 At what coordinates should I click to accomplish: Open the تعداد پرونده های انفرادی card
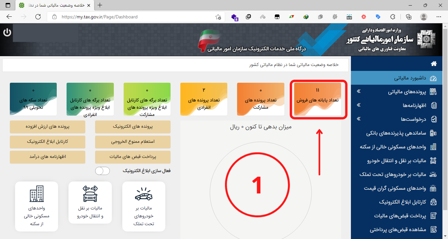tap(204, 99)
